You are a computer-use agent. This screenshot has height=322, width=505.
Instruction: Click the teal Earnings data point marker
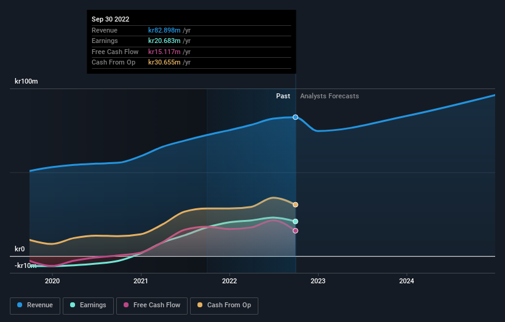pos(295,221)
